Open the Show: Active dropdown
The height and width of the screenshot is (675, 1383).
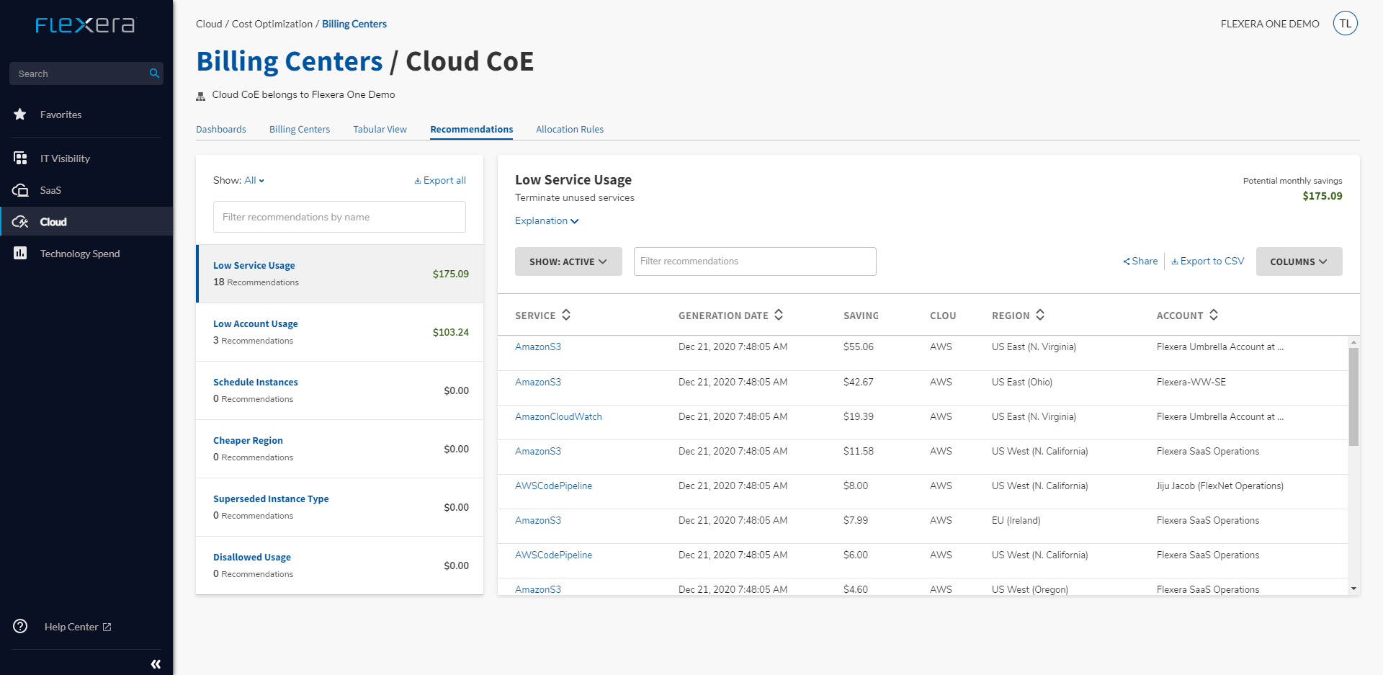(568, 261)
